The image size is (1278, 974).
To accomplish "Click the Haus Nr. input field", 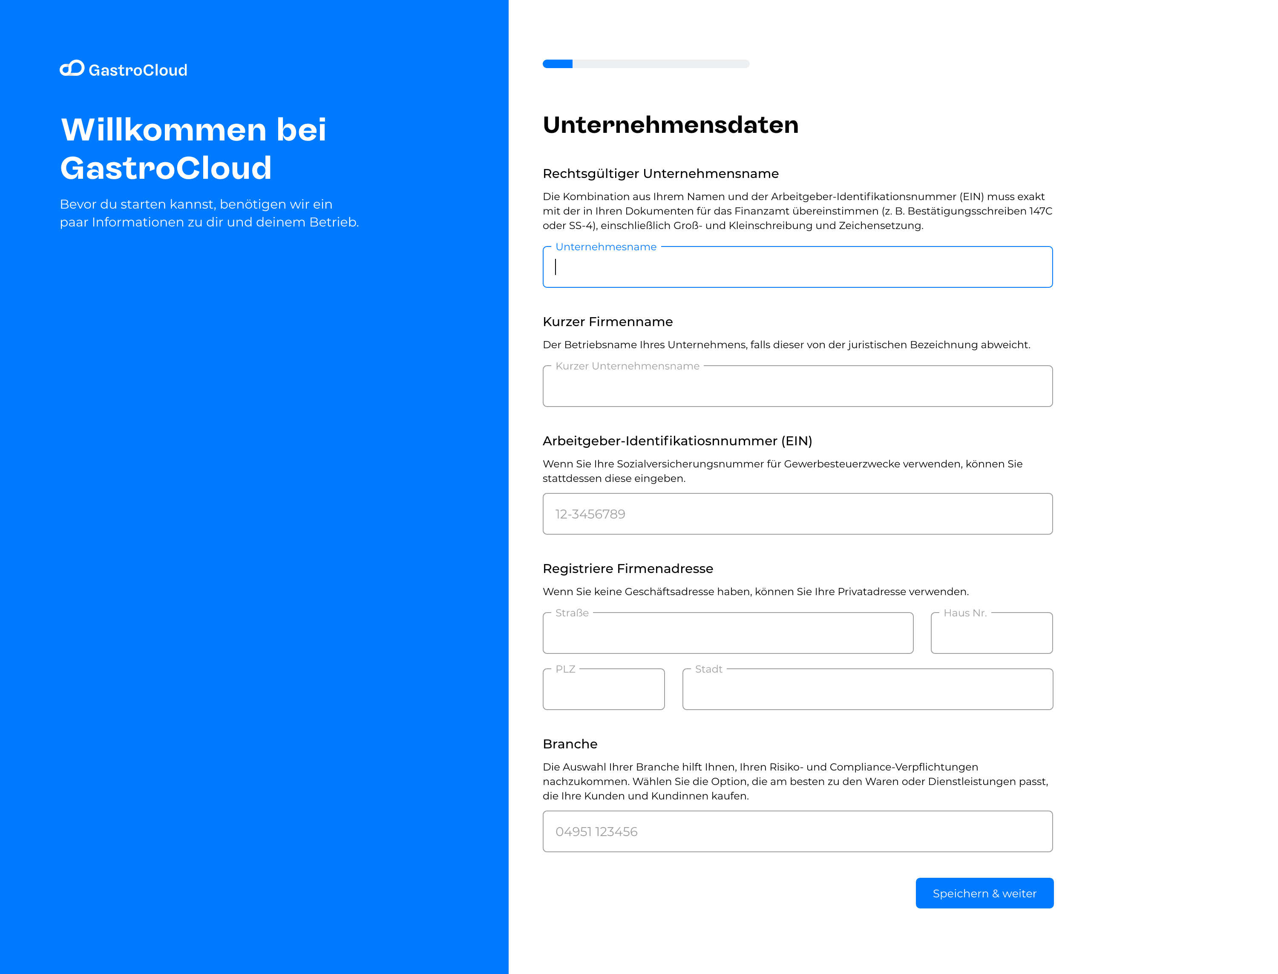I will point(991,633).
